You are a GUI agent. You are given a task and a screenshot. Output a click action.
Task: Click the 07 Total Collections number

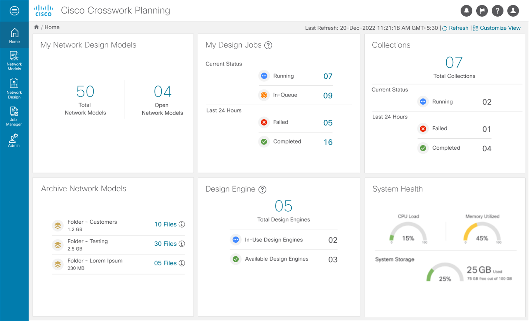(x=454, y=63)
